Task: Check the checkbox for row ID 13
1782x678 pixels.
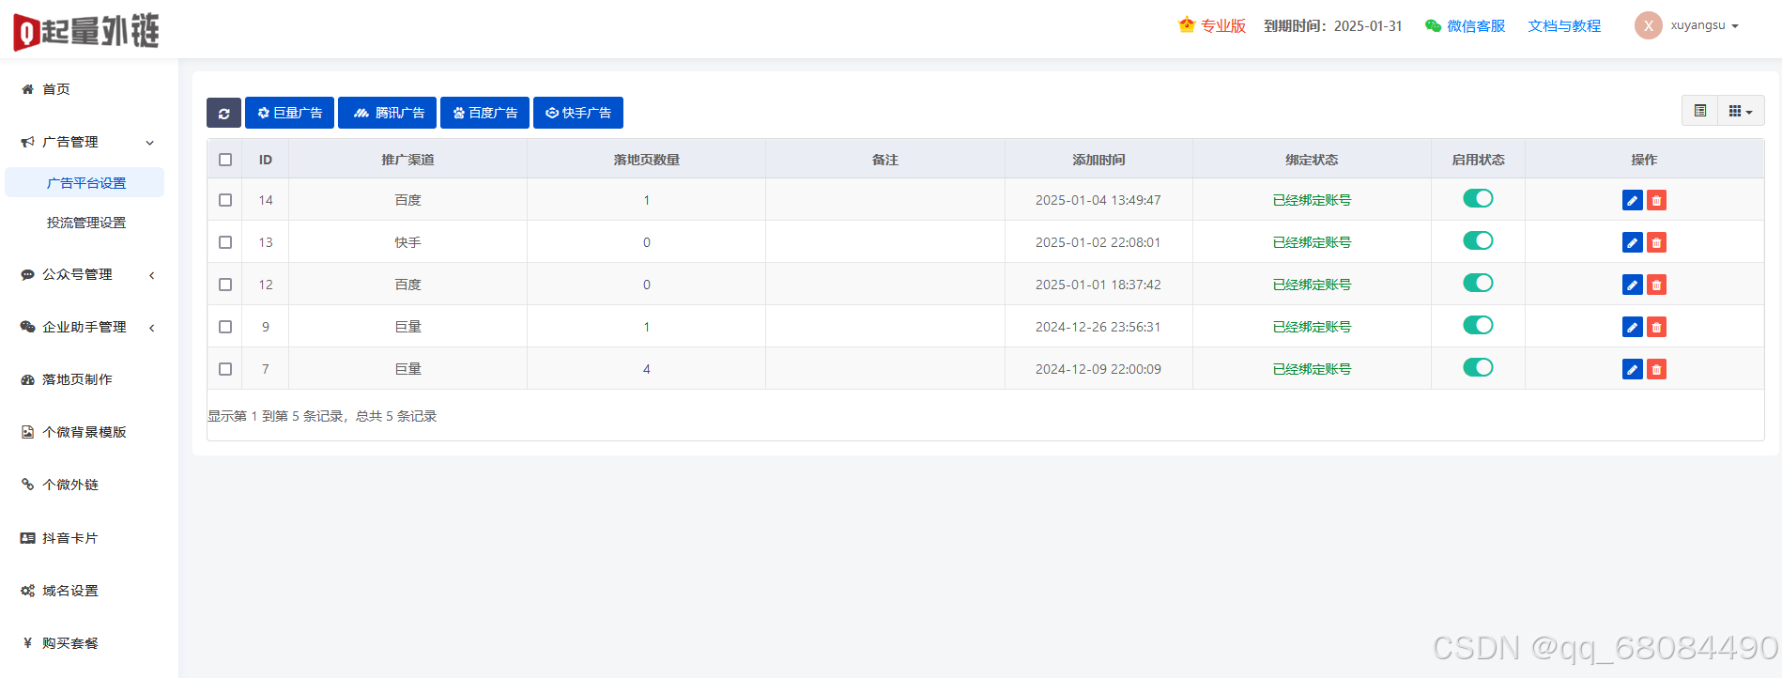Action: point(225,242)
